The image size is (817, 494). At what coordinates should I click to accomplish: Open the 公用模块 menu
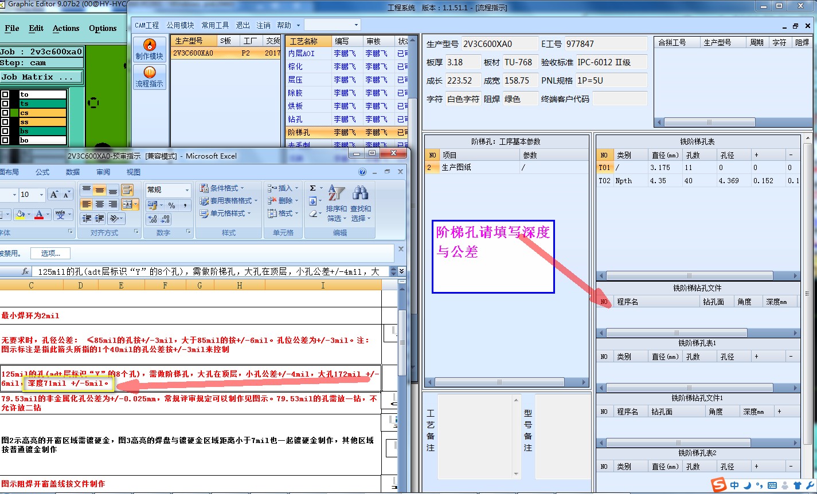[180, 25]
